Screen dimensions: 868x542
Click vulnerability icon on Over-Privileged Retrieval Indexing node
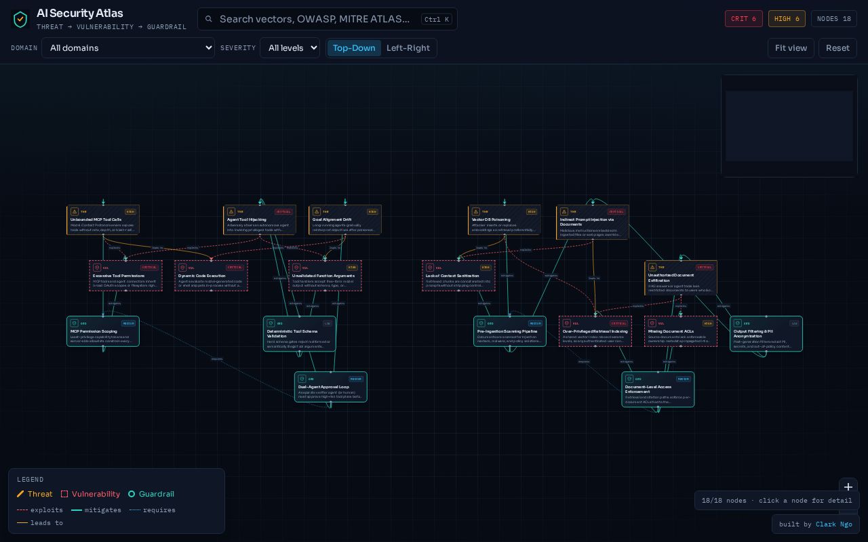coord(567,323)
